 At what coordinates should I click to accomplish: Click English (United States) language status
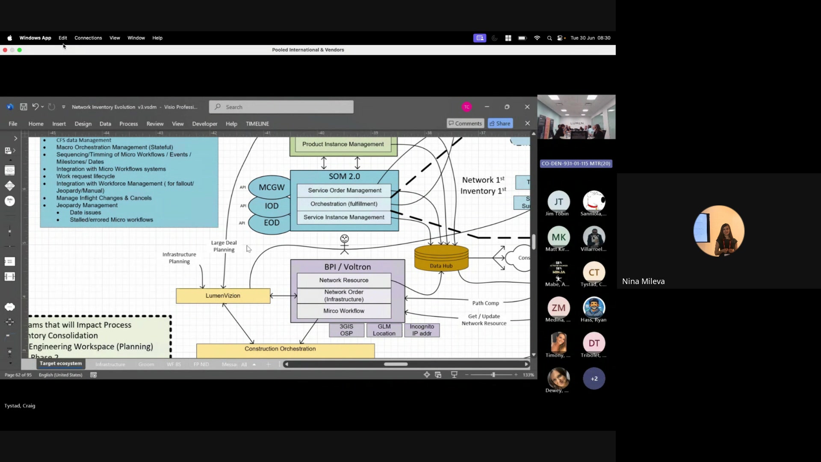pos(60,375)
